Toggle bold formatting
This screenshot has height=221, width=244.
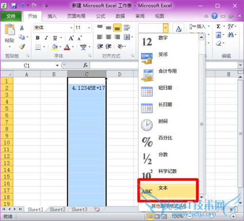pyautogui.click(x=38, y=38)
